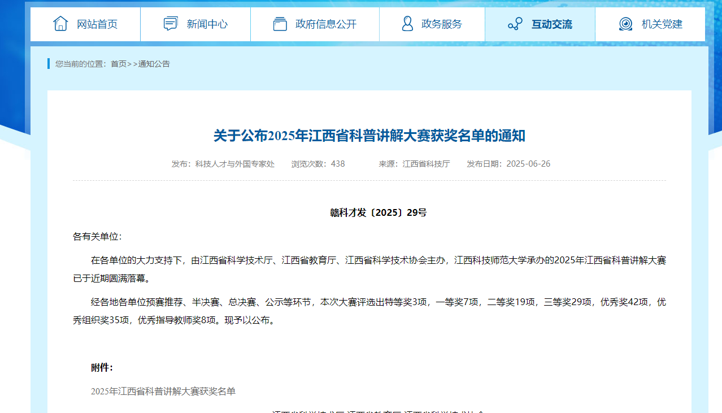
Task: Click the source text 来源：江西省科技厅
Action: pyautogui.click(x=414, y=164)
